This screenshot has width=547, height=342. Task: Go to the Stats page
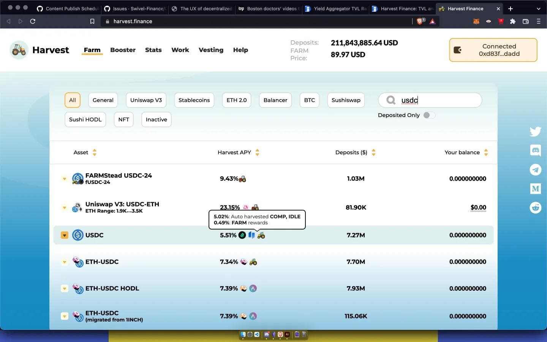[153, 50]
